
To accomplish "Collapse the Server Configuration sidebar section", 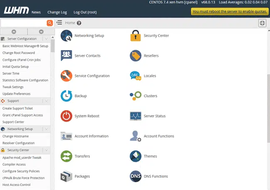I will [x=47, y=39].
